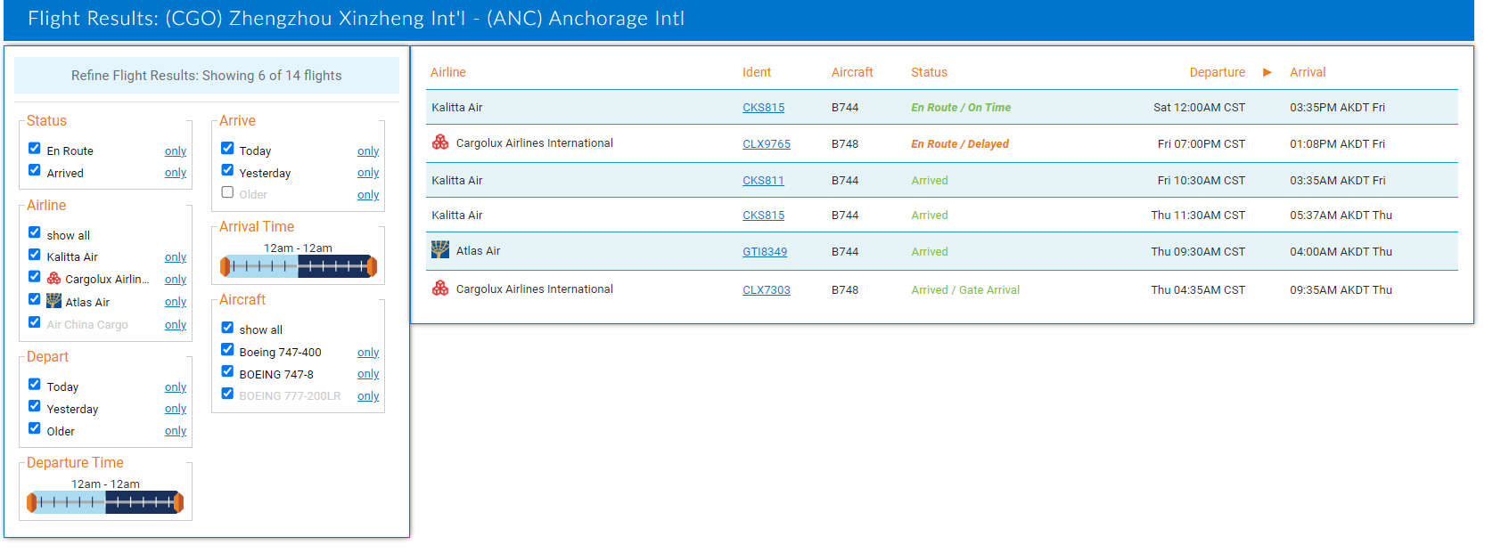Viewport: 1501px width, 553px height.
Task: Open flight CLX7303 details
Action: [x=767, y=290]
